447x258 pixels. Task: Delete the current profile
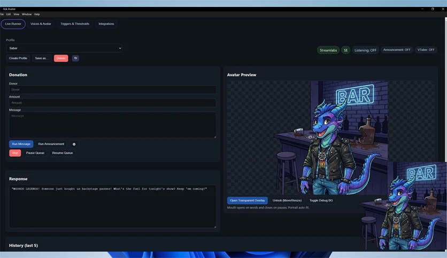(x=61, y=58)
